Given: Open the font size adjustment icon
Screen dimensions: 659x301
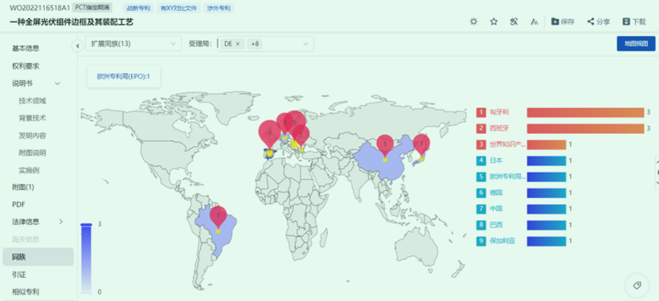Looking at the screenshot, I should [x=534, y=22].
